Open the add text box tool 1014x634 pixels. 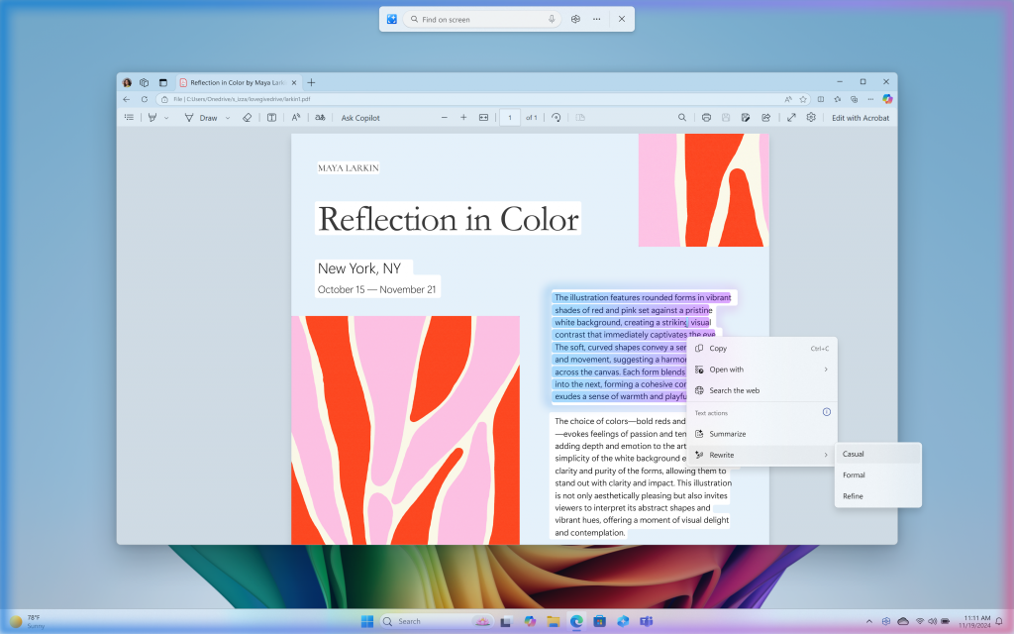pyautogui.click(x=271, y=117)
